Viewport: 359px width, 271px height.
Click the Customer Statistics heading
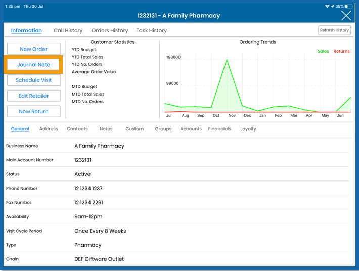tap(112, 42)
